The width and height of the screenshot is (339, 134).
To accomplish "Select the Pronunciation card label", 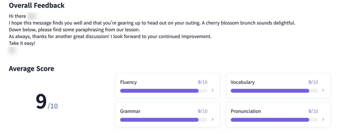I will click(x=246, y=111).
